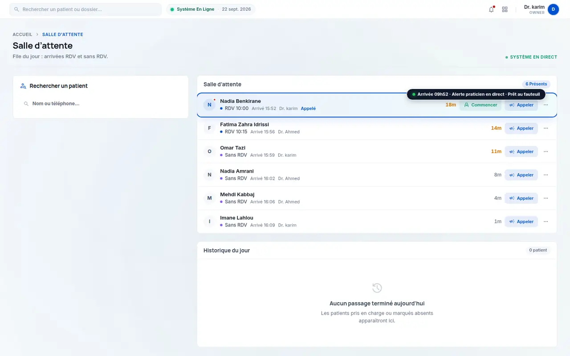Open more options for Fatima Zahra Idrissi
The height and width of the screenshot is (356, 570).
coord(546,128)
